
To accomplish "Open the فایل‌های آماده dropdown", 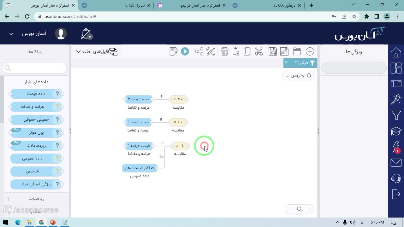I will 97,51.
